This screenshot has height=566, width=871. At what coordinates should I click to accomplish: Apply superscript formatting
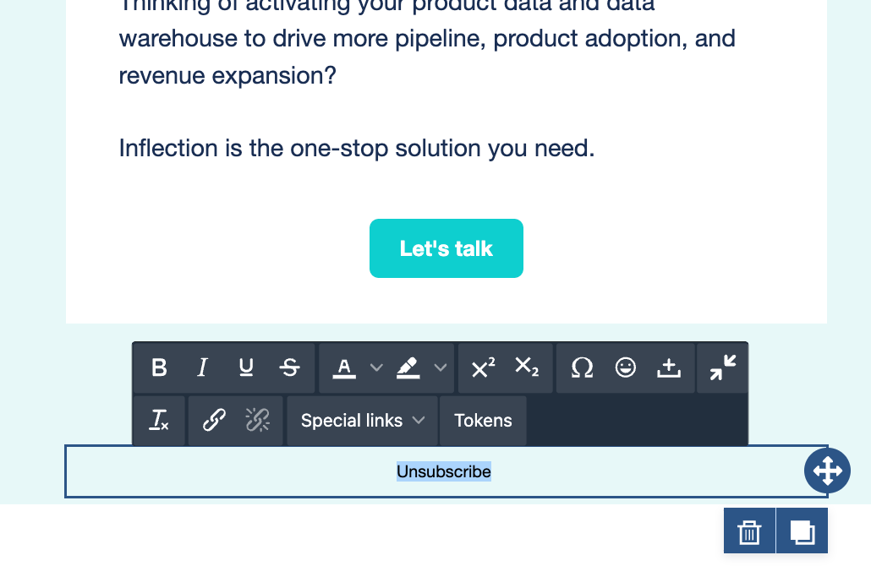(x=483, y=367)
